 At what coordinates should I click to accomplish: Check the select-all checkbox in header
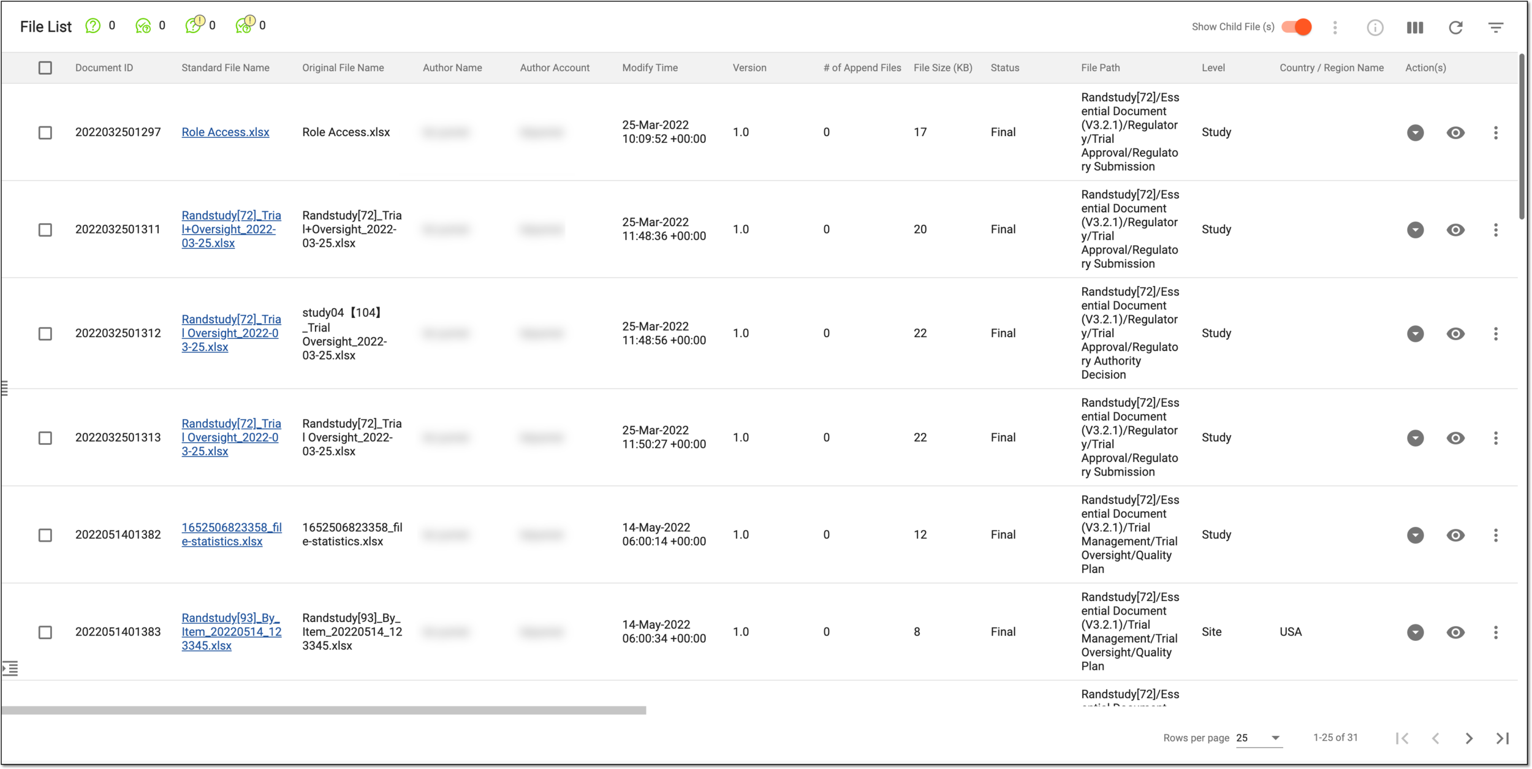click(45, 68)
